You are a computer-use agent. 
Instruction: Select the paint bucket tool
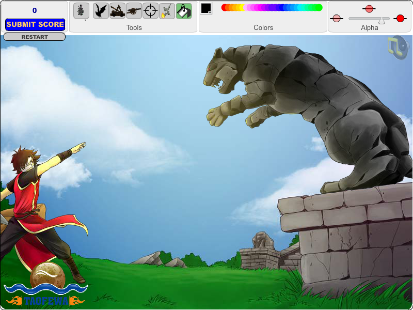[x=184, y=11]
